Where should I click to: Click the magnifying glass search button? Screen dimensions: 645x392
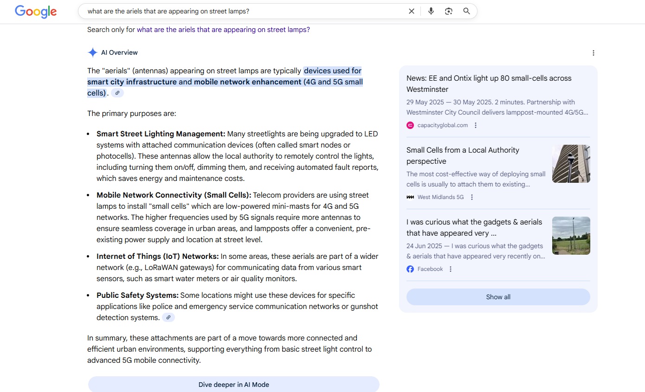[467, 11]
